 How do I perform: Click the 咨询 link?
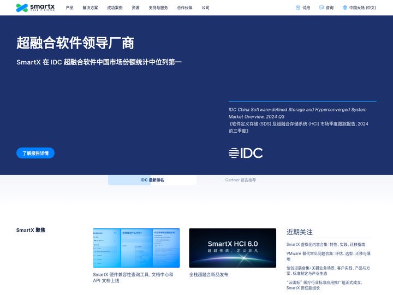point(330,8)
